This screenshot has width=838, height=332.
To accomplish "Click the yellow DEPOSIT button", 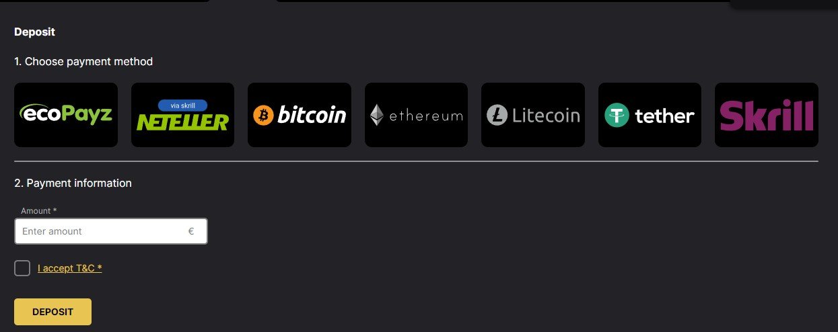I will point(53,312).
